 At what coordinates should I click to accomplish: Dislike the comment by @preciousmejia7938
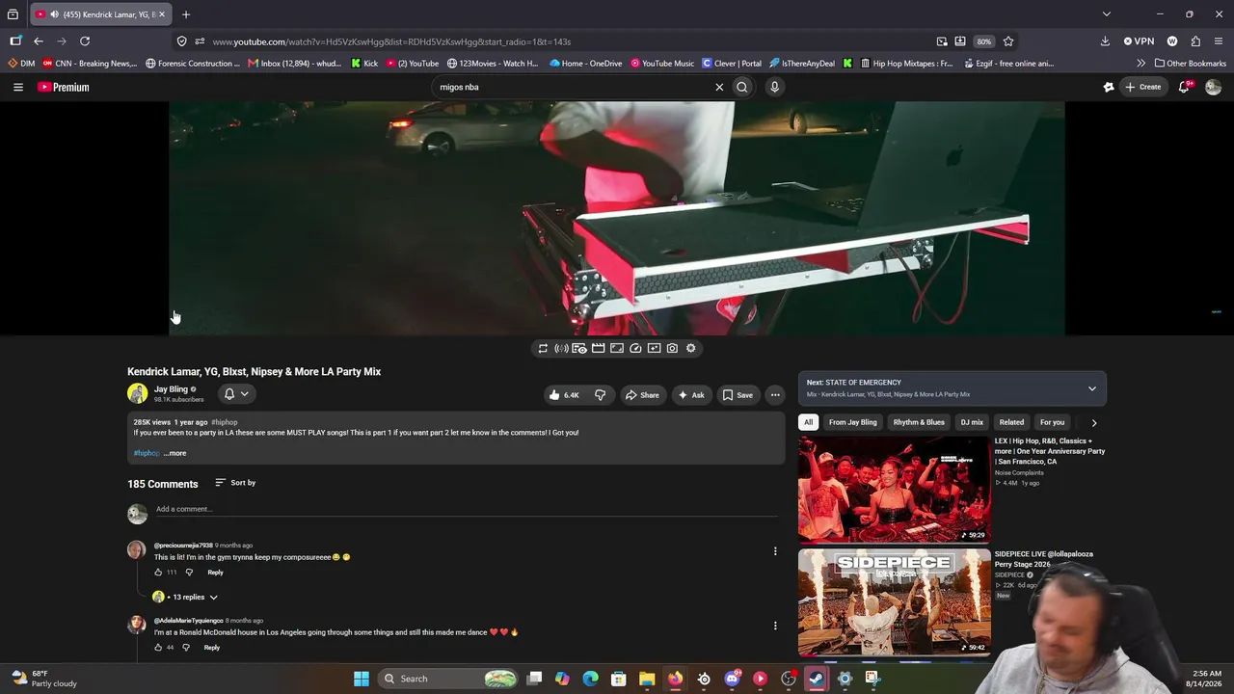tap(189, 573)
